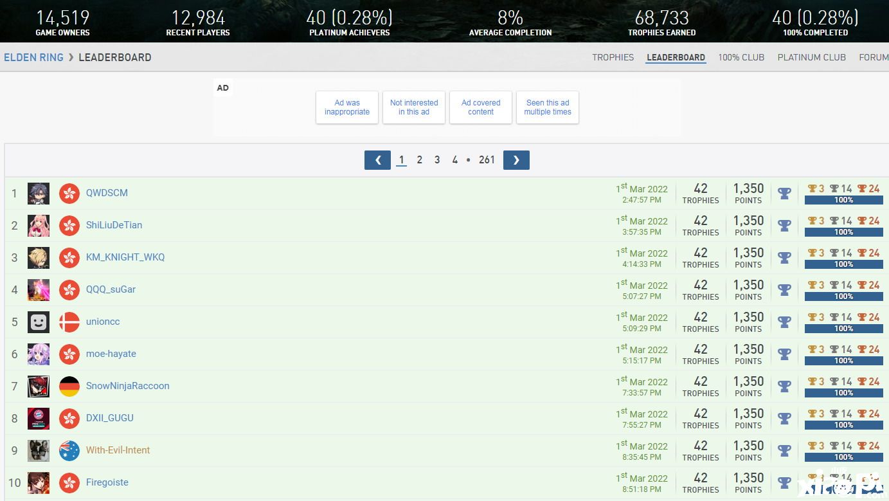Go to the previous leaderboard page arrow
889x501 pixels.
[x=377, y=160]
